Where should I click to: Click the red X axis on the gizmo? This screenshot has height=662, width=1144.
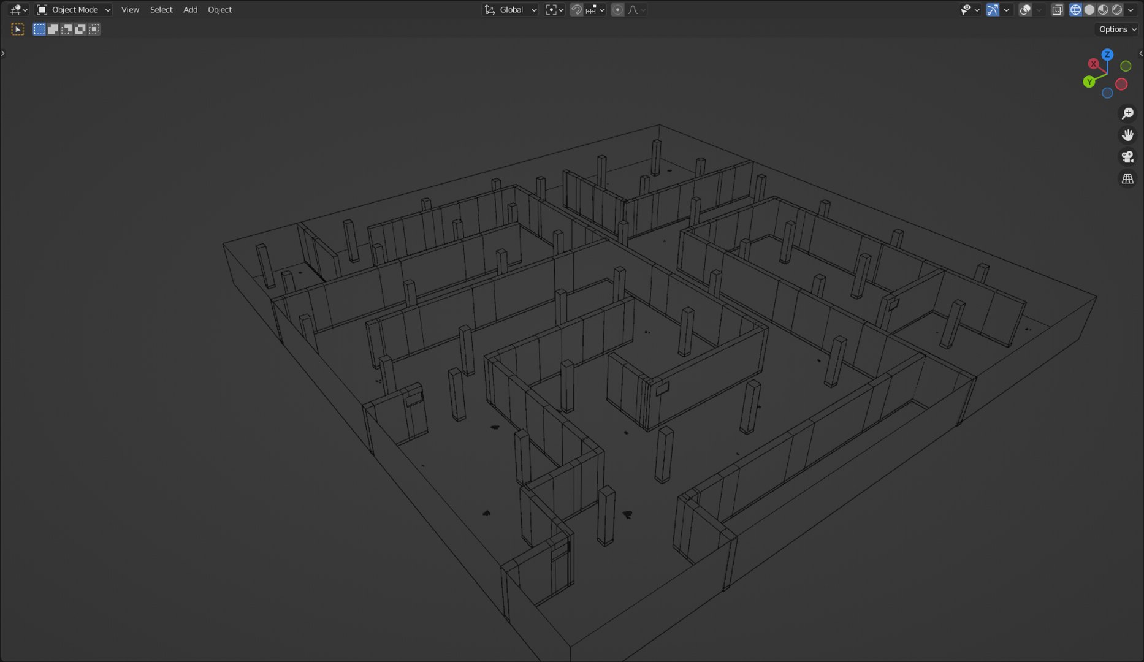1093,64
